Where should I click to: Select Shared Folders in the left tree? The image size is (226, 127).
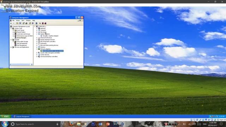[x=21, y=32]
